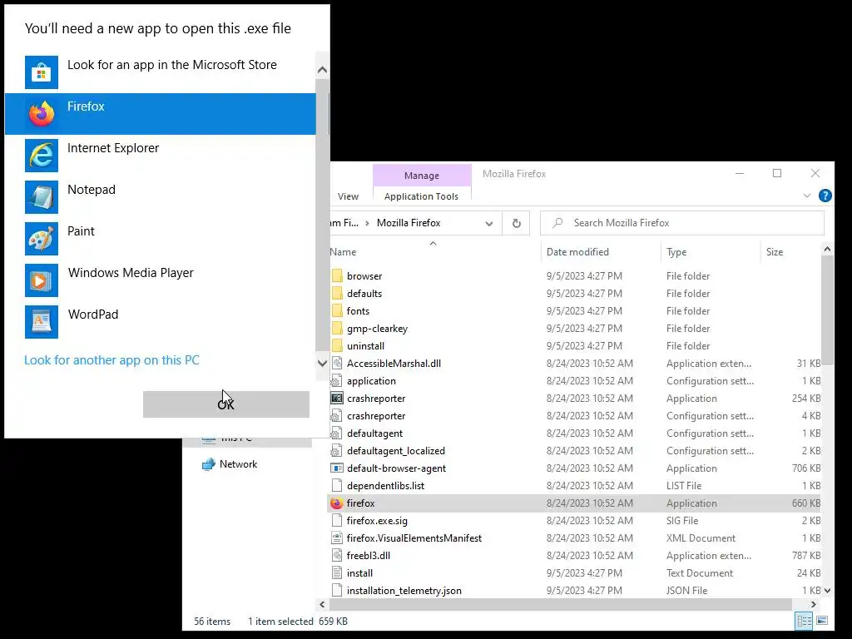Click the dependentlibs.list file icon
This screenshot has height=639, width=852.
tap(337, 486)
